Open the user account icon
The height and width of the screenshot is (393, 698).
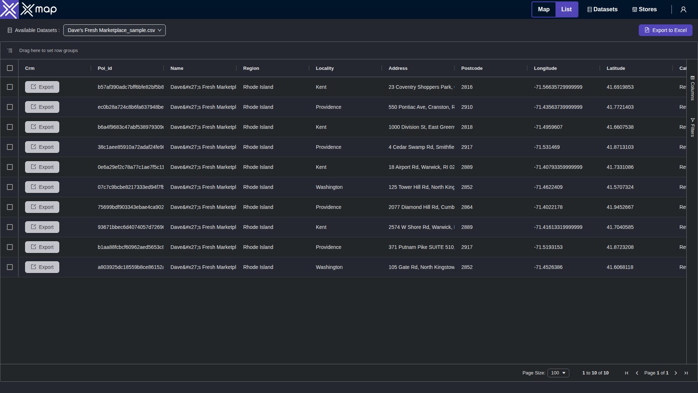pos(683,9)
